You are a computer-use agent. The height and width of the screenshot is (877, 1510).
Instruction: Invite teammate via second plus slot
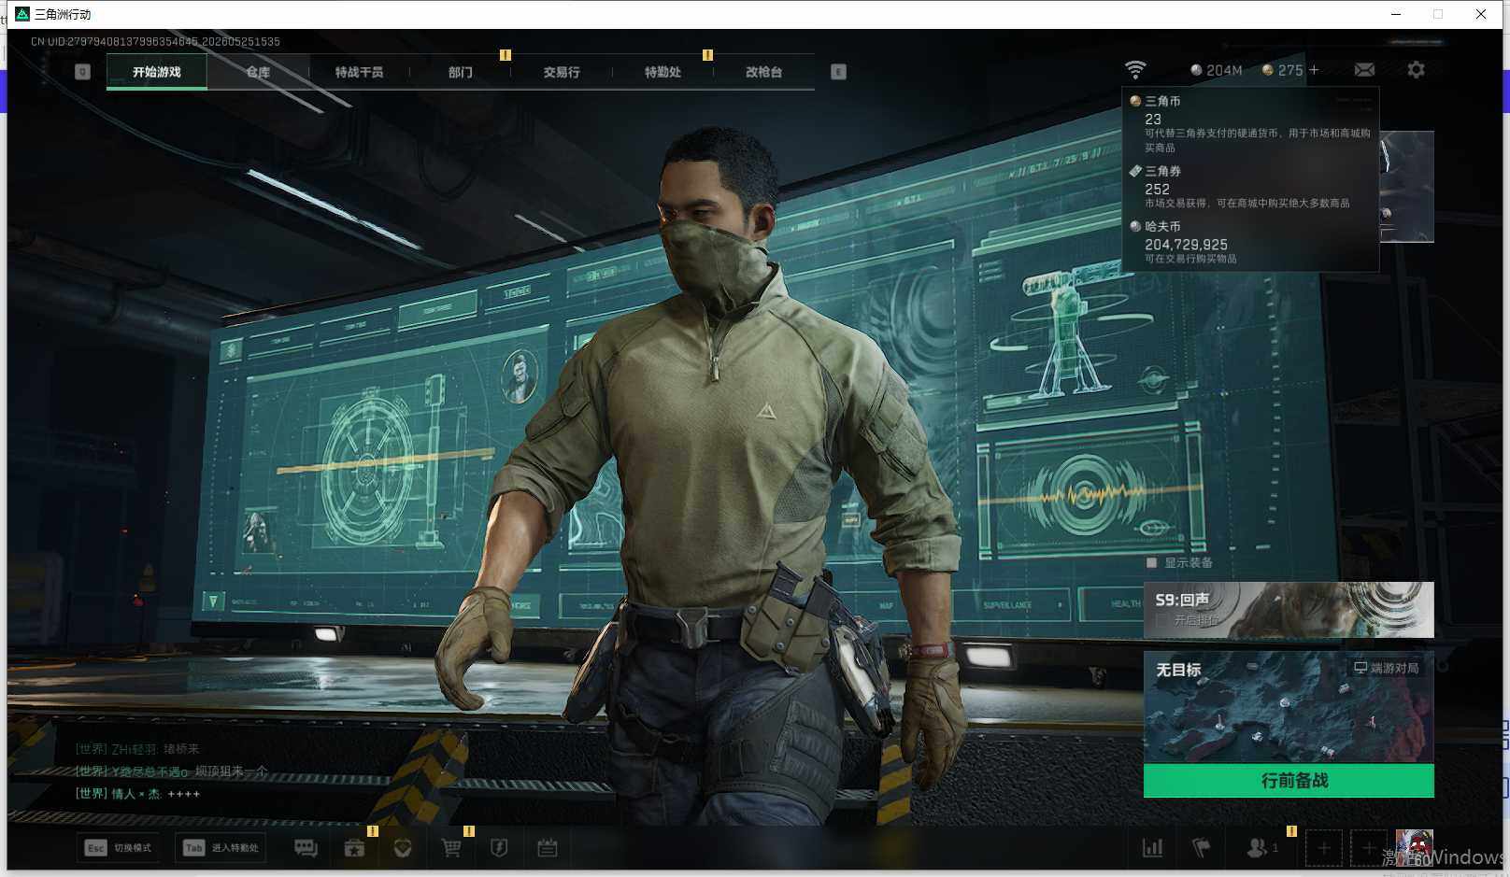1368,848
